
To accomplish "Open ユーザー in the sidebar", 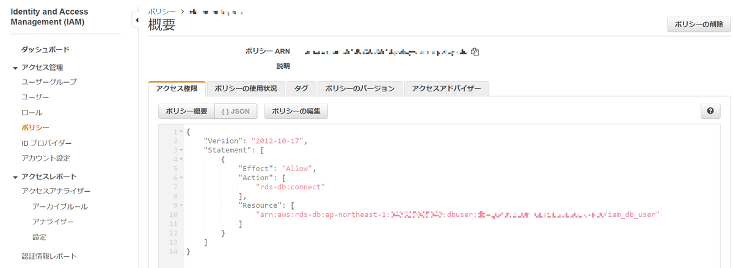I will coord(35,97).
